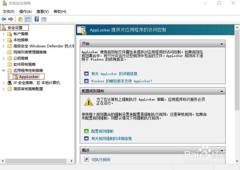
Task: Click the 安全设置 root node icon
Action: pos(4,28)
